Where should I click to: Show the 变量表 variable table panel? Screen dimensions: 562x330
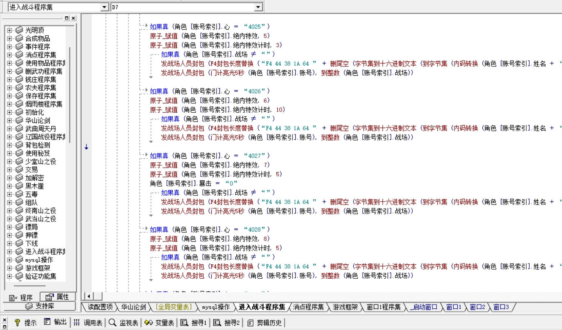160,323
